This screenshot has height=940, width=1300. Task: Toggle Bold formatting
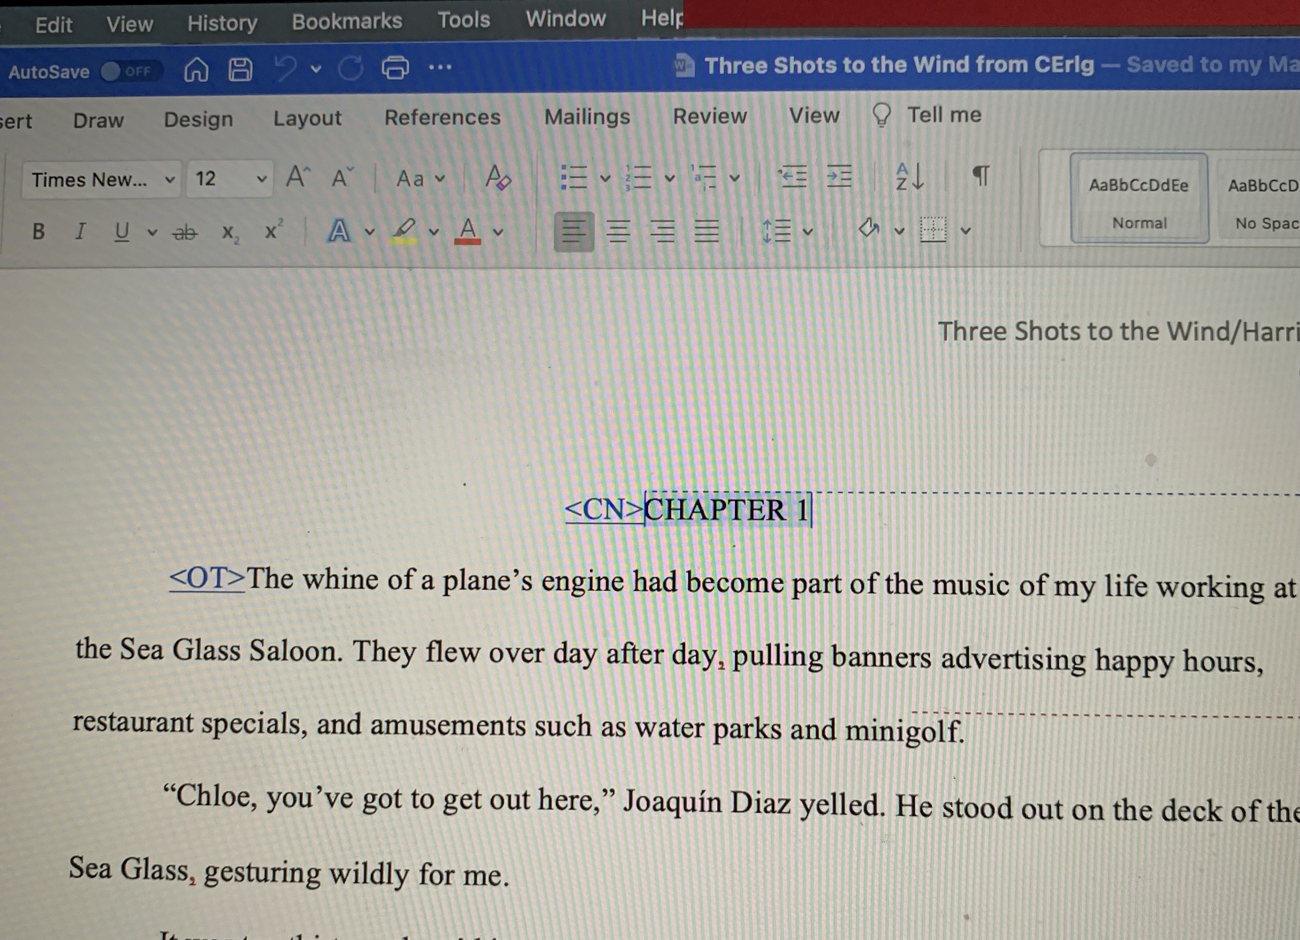pyautogui.click(x=38, y=231)
